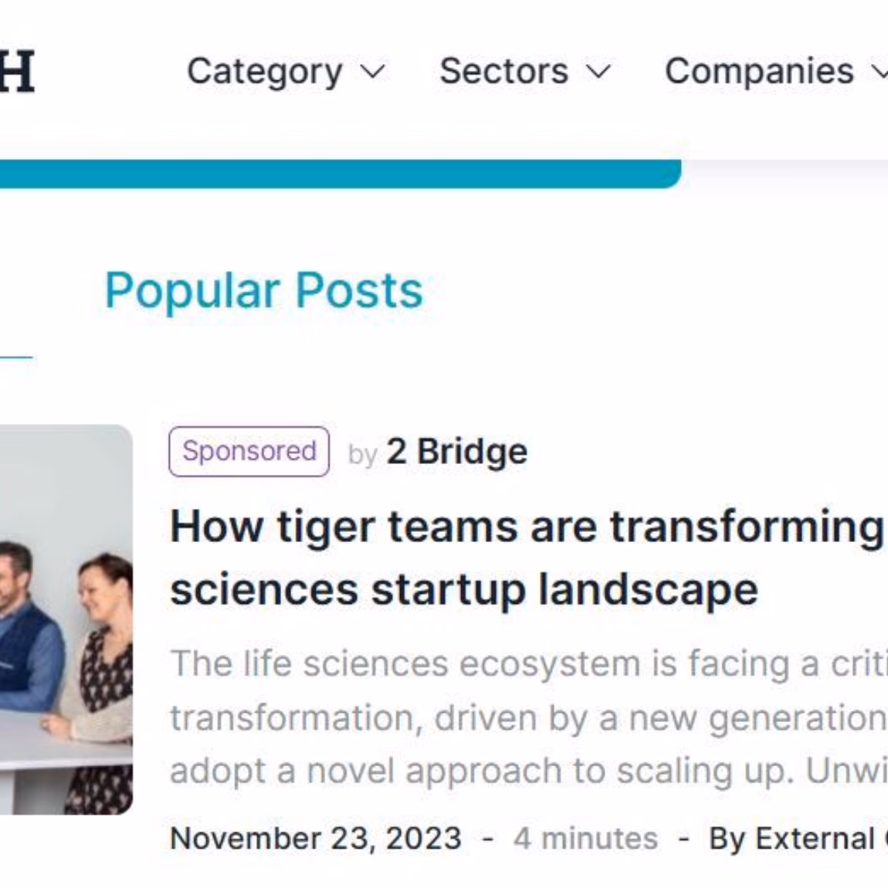Click the Sponsored badge
Viewport: 888px width, 888px height.
pos(249,452)
